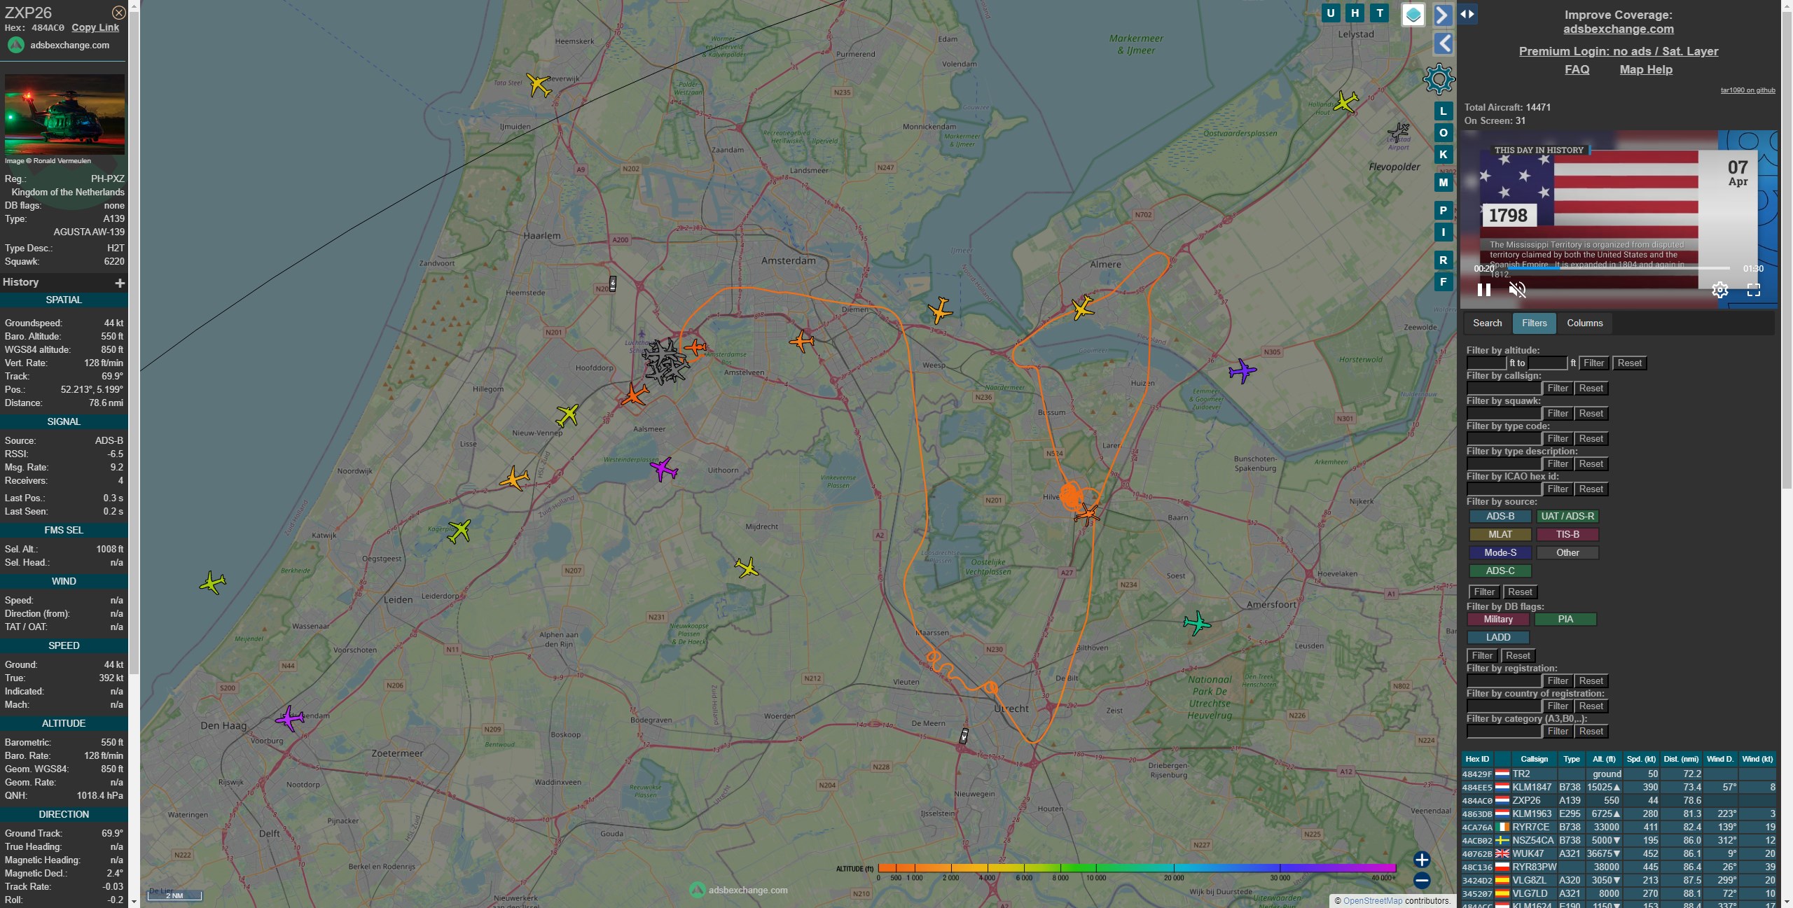The image size is (1793, 908).
Task: Open the Map Help link
Action: [x=1645, y=69]
